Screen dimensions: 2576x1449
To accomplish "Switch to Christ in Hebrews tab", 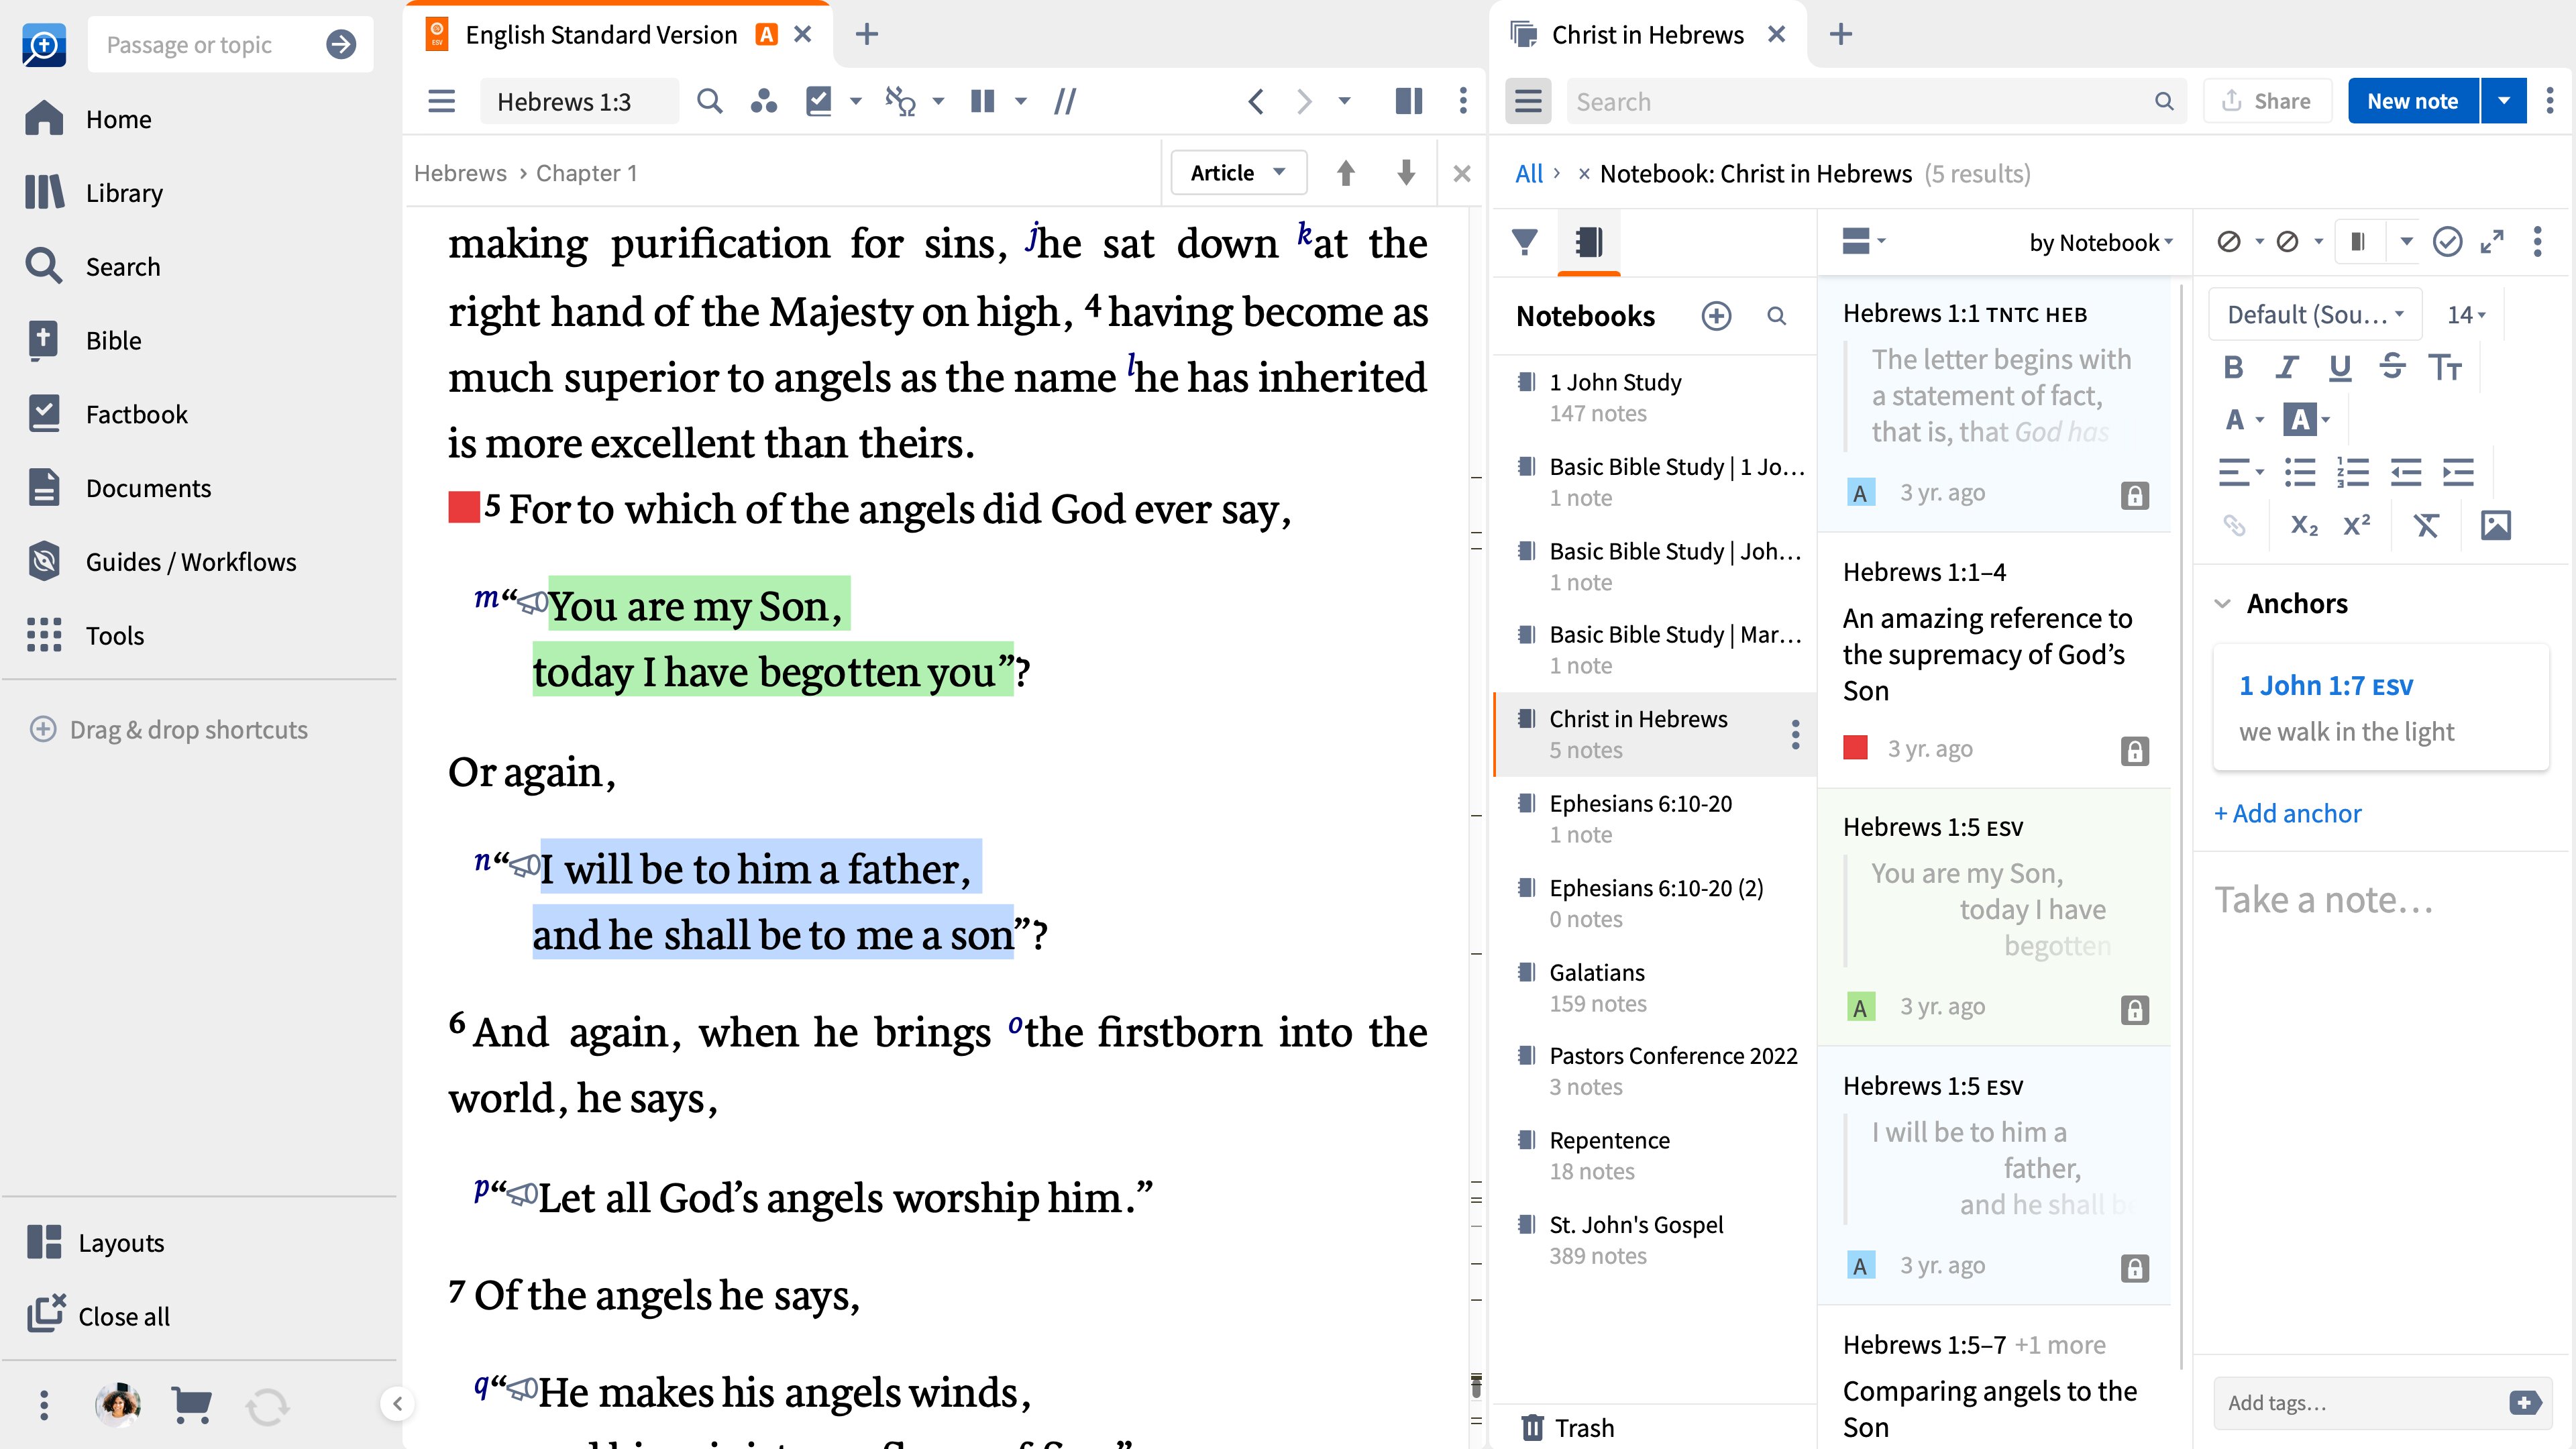I will click(1647, 34).
